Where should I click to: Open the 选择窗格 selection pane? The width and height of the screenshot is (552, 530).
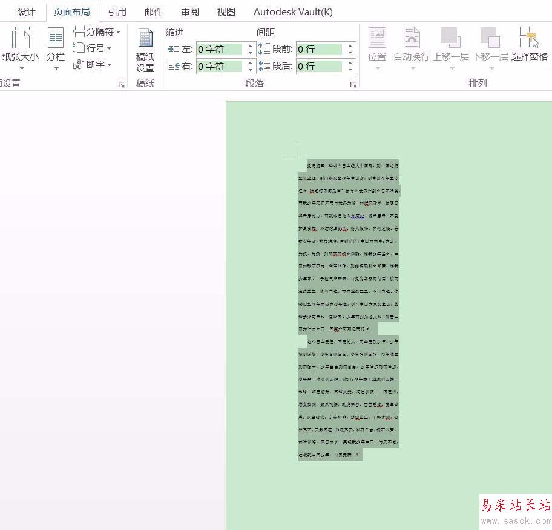(529, 44)
